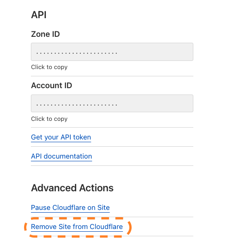The image size is (226, 244).
Task: Click Pause Cloudflare on Site
Action: click(x=70, y=208)
